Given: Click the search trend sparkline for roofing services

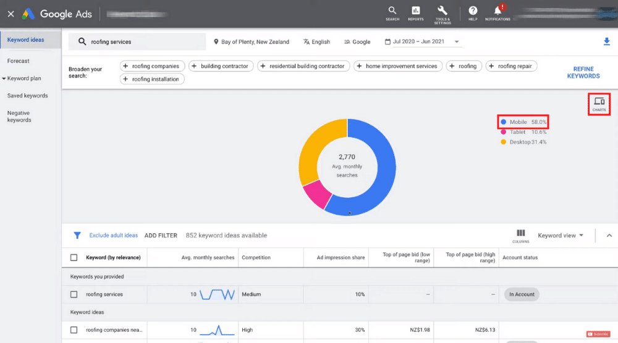Looking at the screenshot, I should click(x=217, y=294).
